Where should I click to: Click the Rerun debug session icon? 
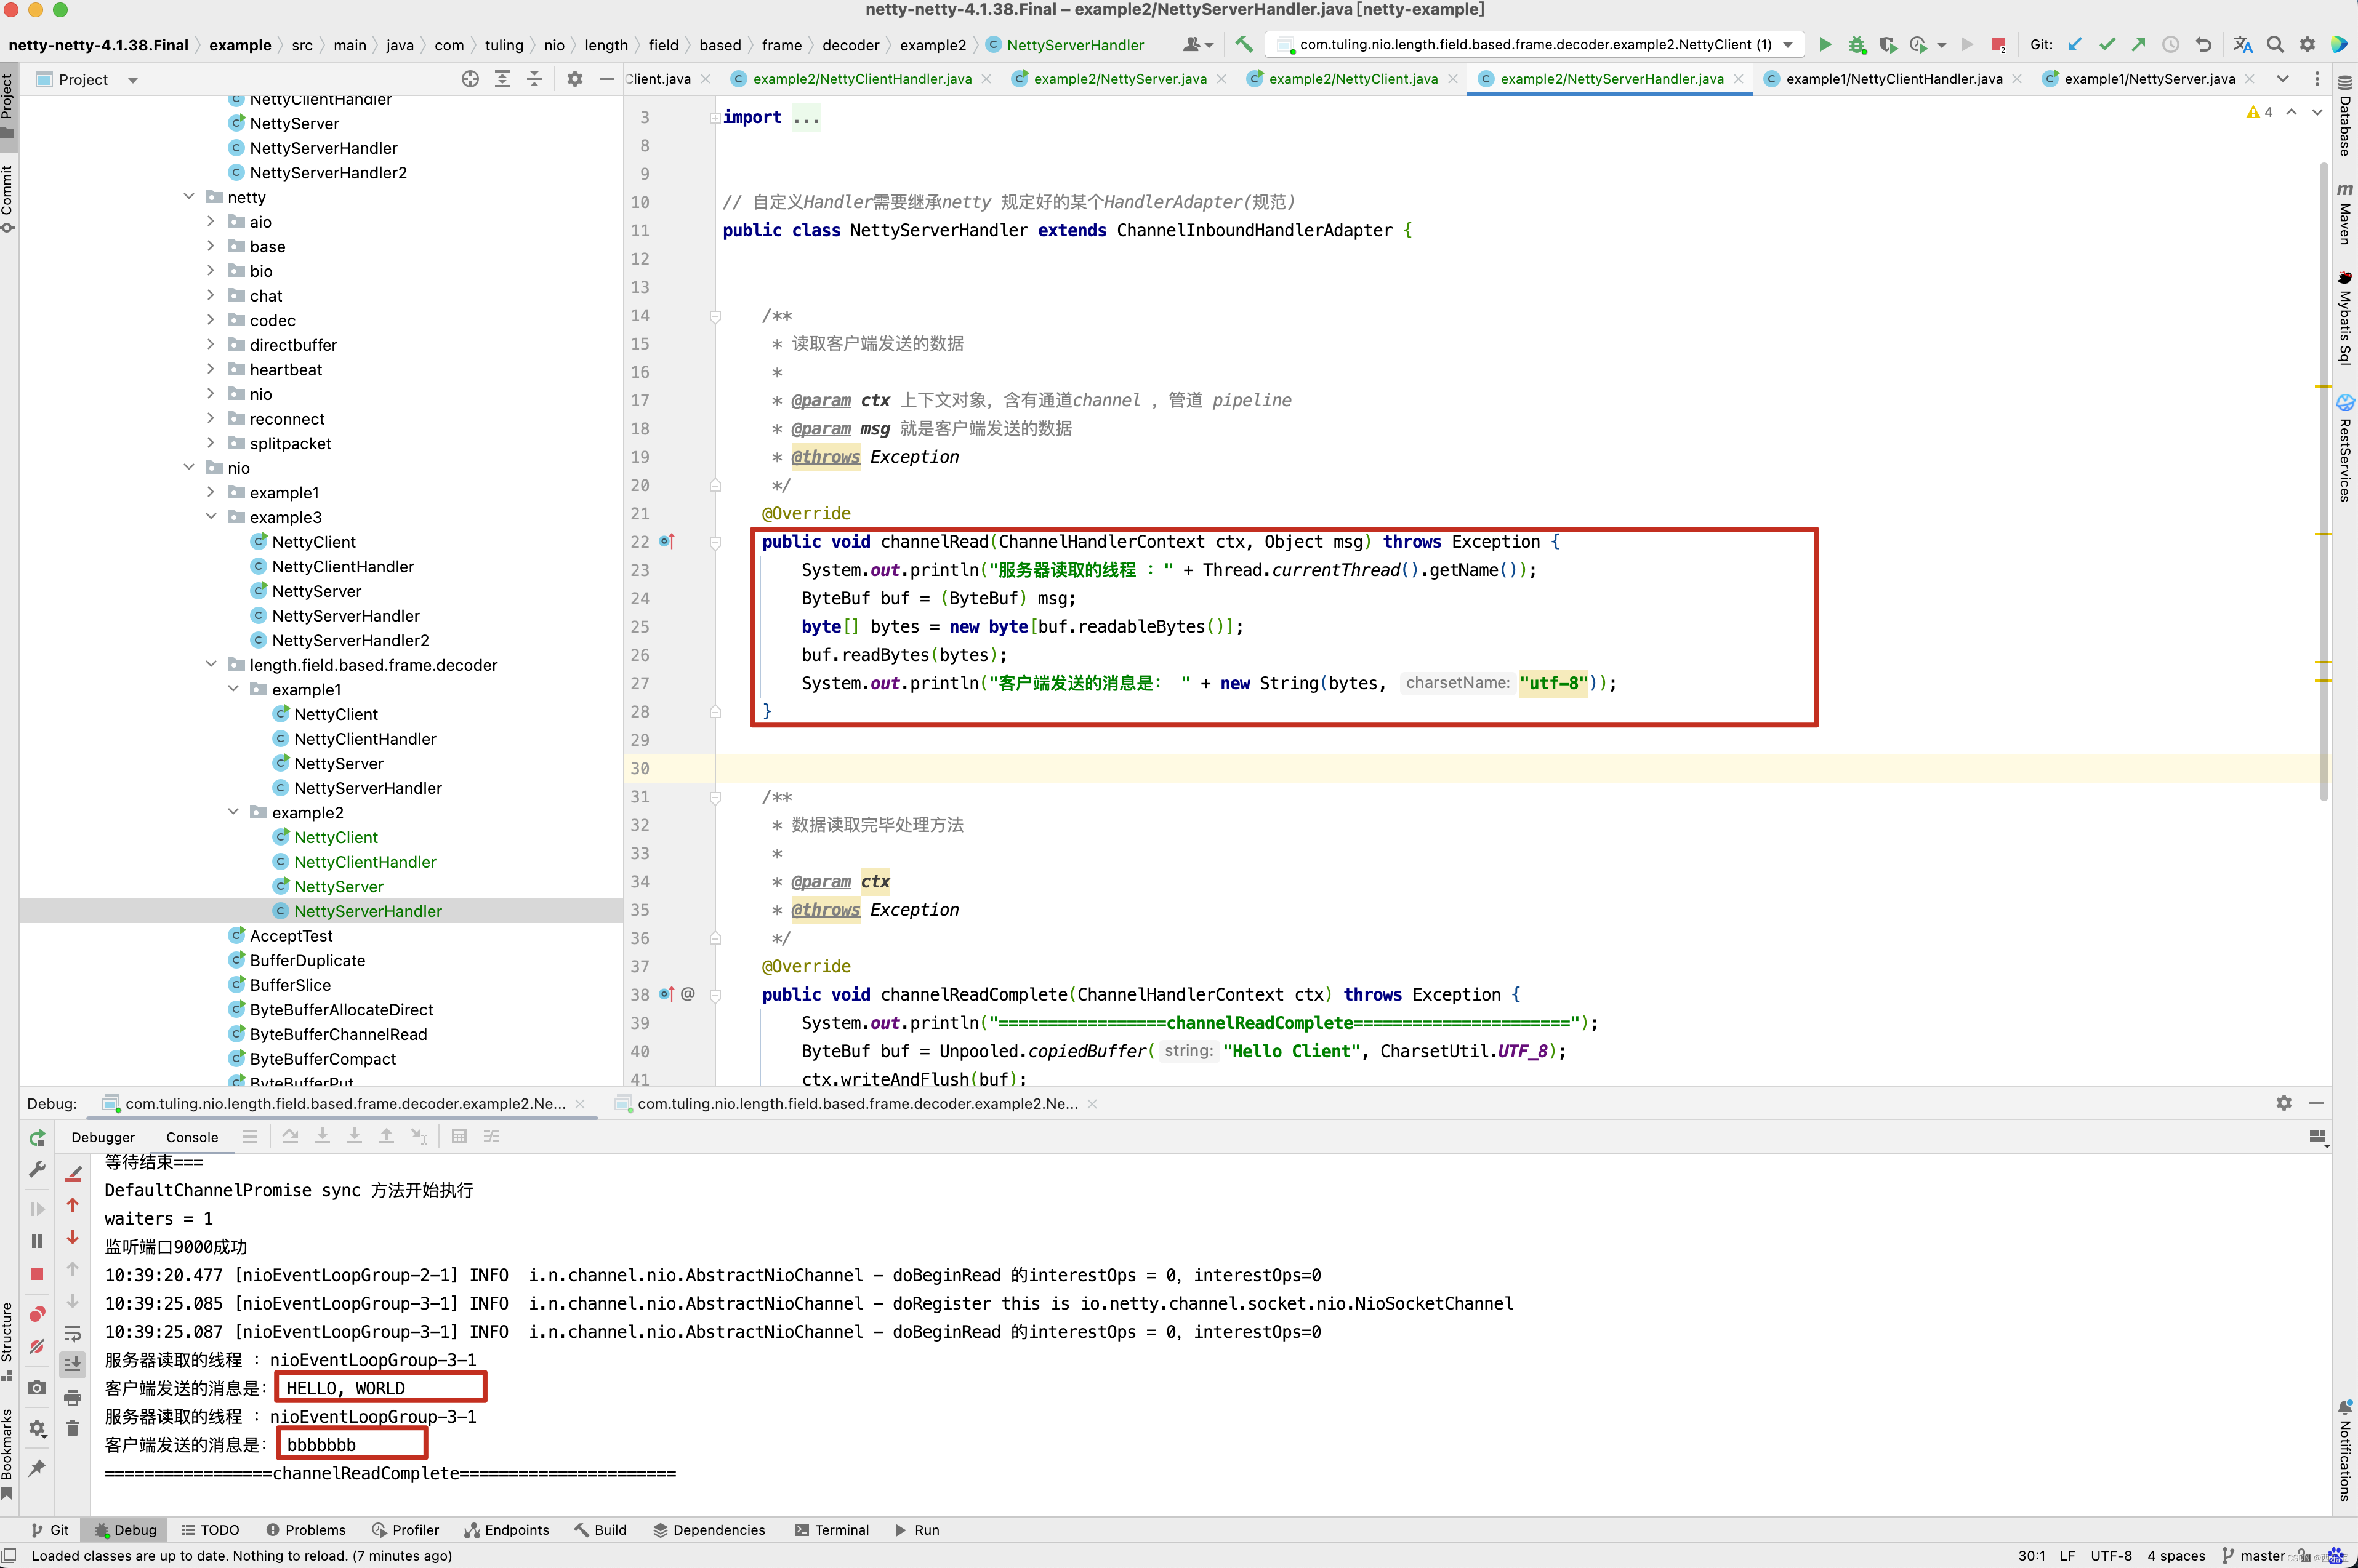coord(37,1138)
